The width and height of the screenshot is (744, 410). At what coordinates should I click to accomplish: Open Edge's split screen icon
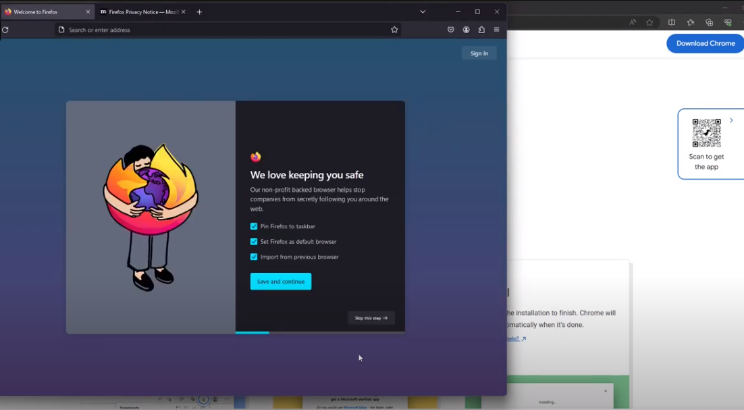(672, 22)
